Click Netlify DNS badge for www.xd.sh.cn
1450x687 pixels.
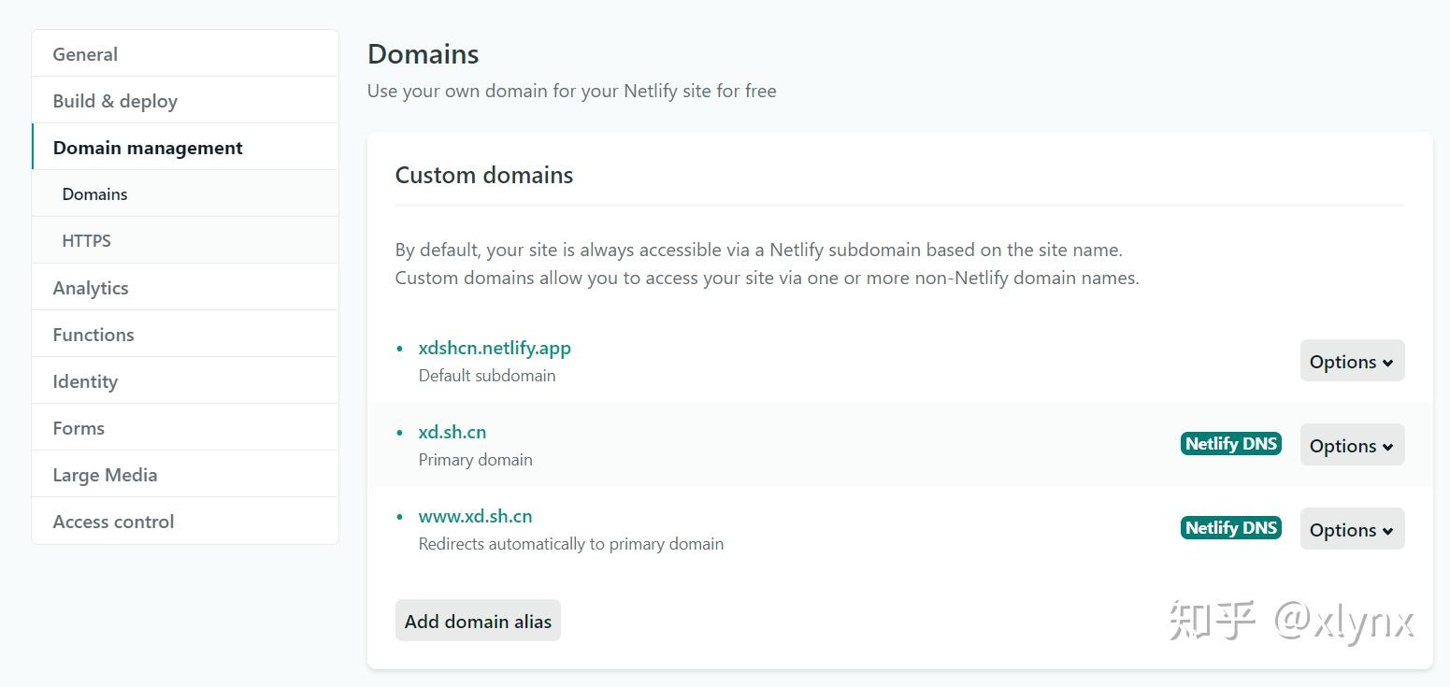(x=1230, y=528)
